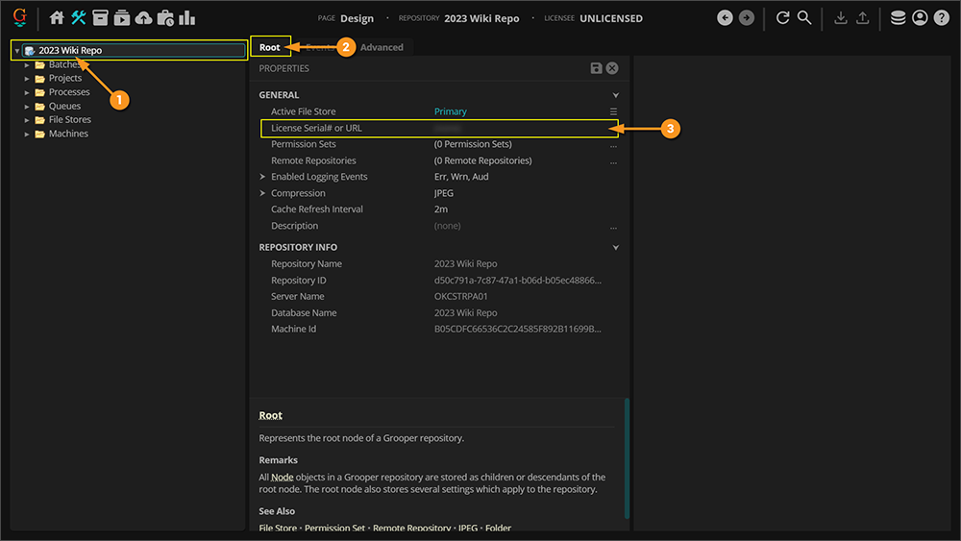
Task: Save properties with the floppy disk icon
Action: 596,68
